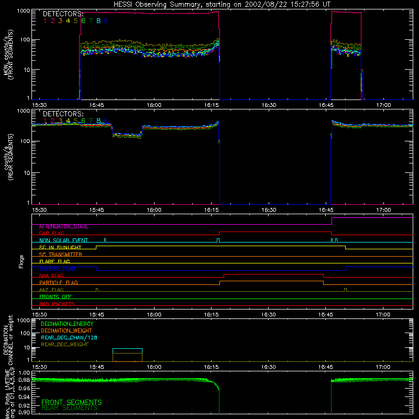Click the FRONT SEGMENTS legend in livetime plot
419x419 pixels.
[72, 402]
